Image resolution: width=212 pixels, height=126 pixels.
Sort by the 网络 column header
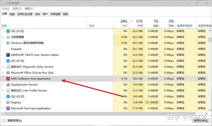point(168,23)
